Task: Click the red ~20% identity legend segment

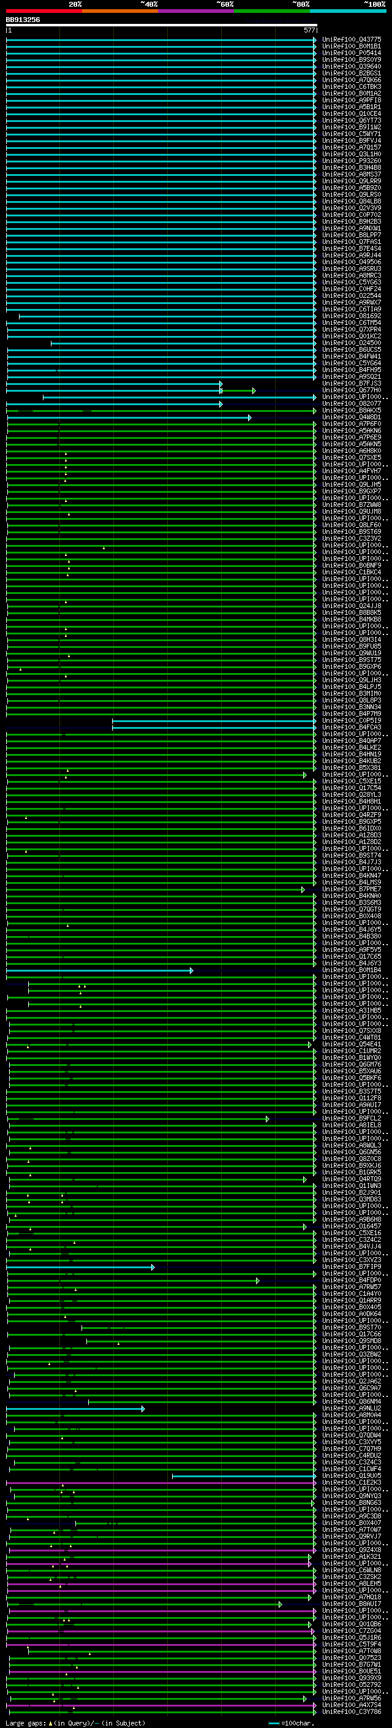Action: [44, 11]
